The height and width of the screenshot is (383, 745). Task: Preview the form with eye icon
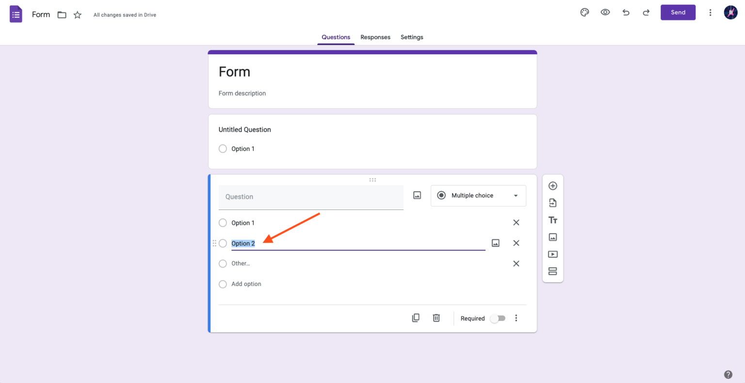[x=605, y=13]
